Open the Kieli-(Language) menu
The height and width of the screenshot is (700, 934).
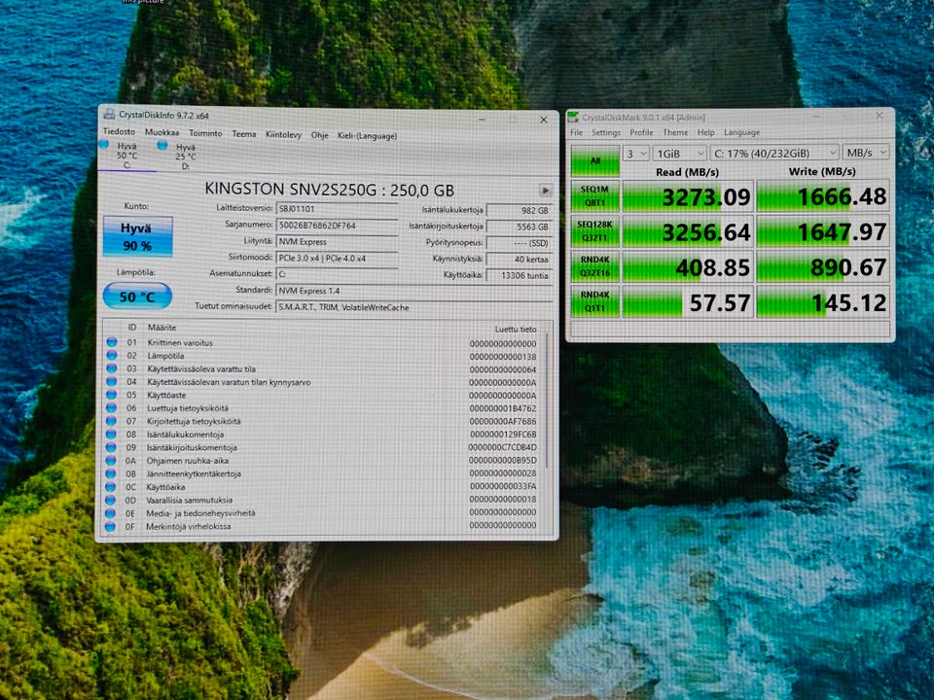(367, 135)
